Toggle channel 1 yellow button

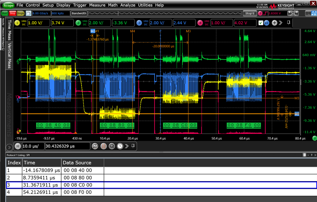coord(17,23)
